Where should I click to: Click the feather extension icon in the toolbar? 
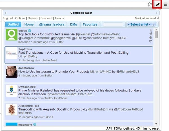[157, 4]
